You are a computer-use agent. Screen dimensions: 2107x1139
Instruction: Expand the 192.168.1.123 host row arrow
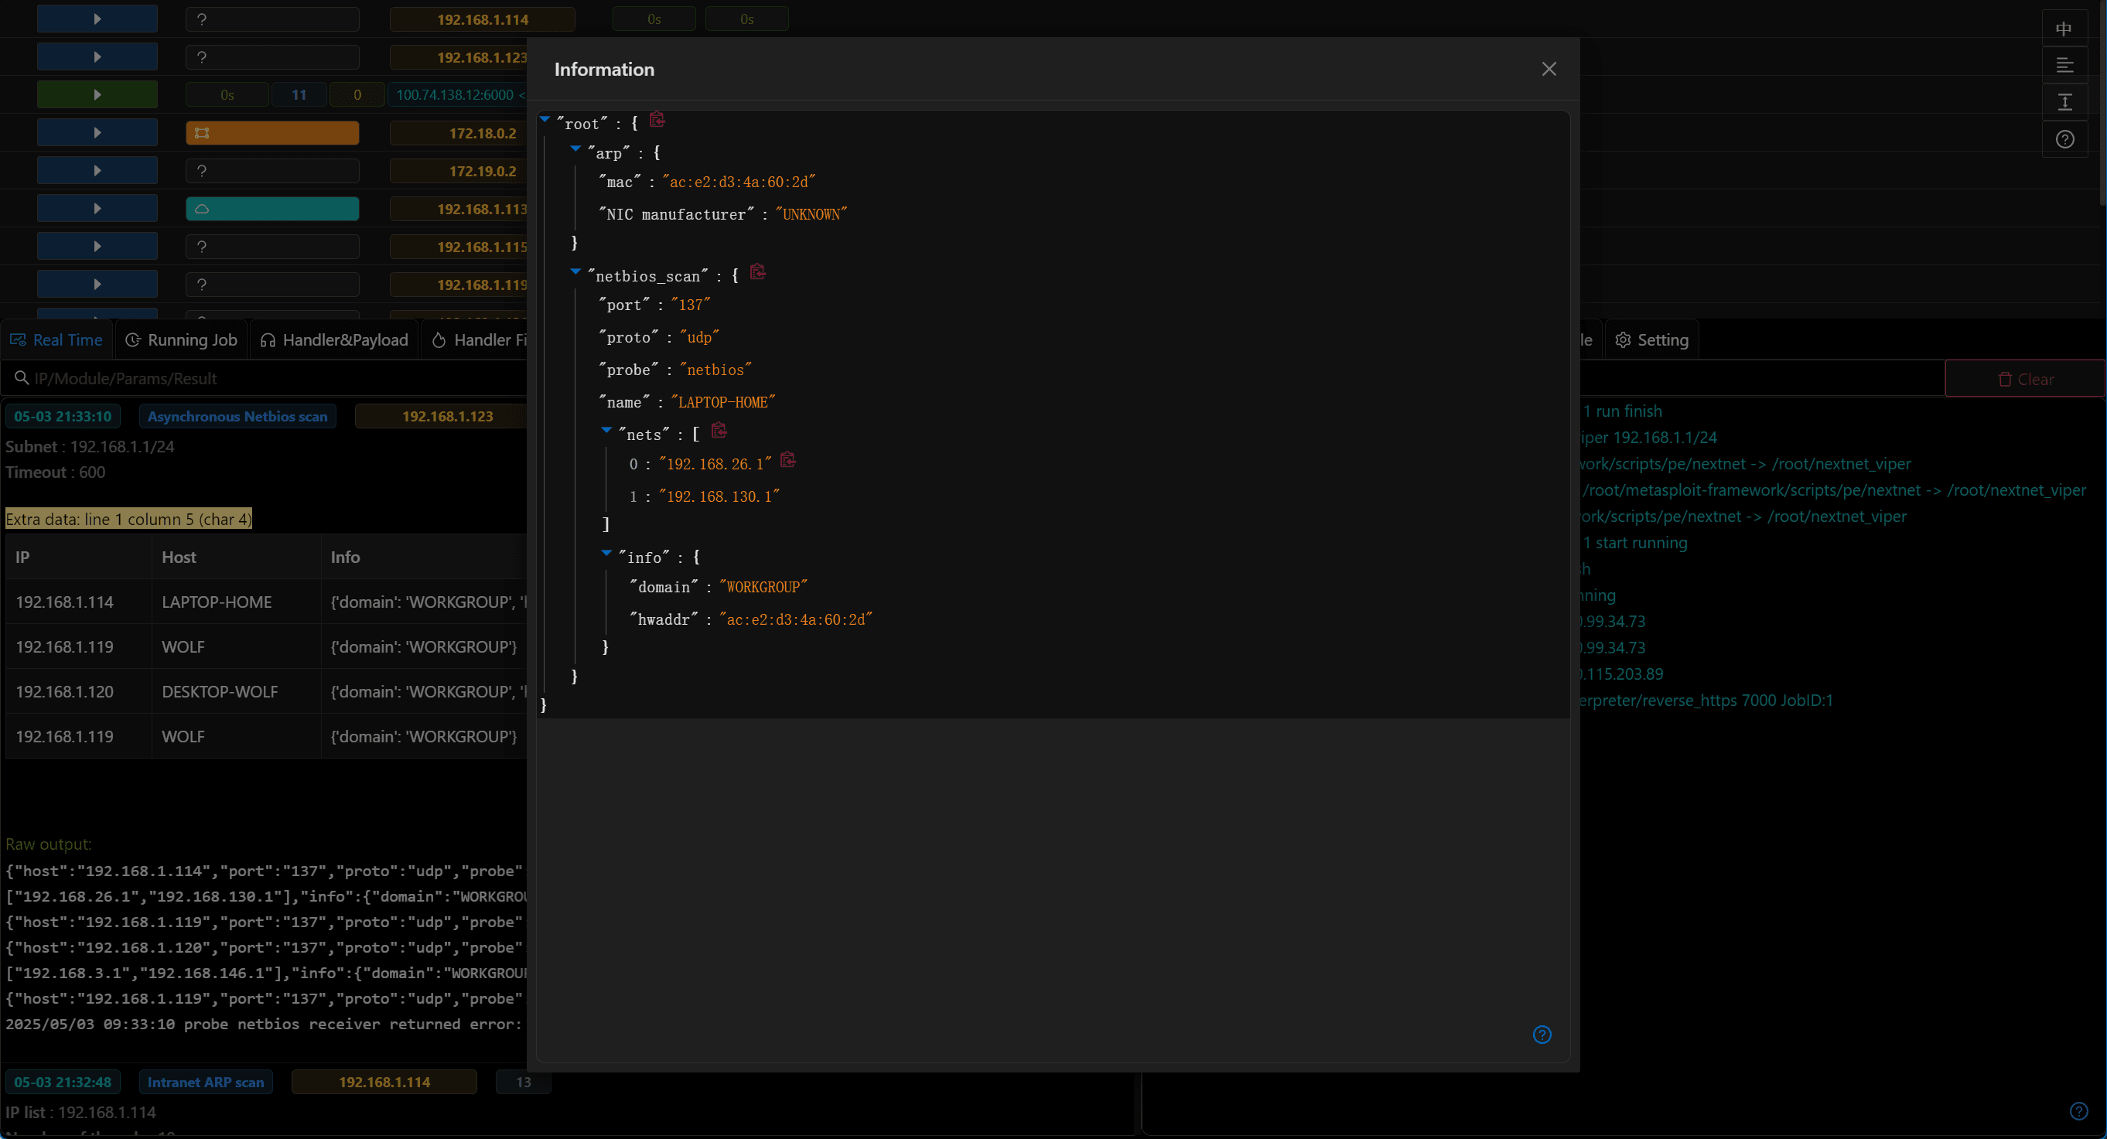97,56
